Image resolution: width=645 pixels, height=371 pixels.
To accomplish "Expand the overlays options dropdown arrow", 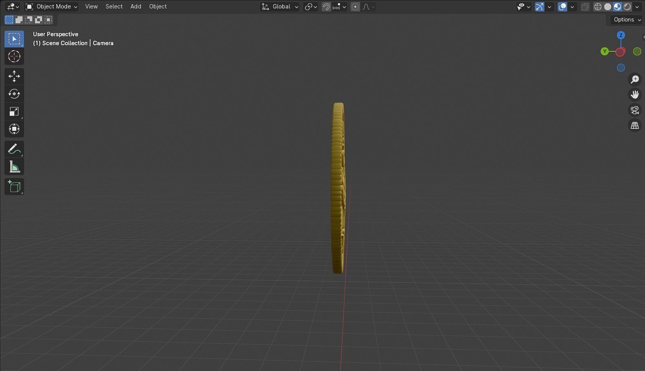I will (x=572, y=7).
